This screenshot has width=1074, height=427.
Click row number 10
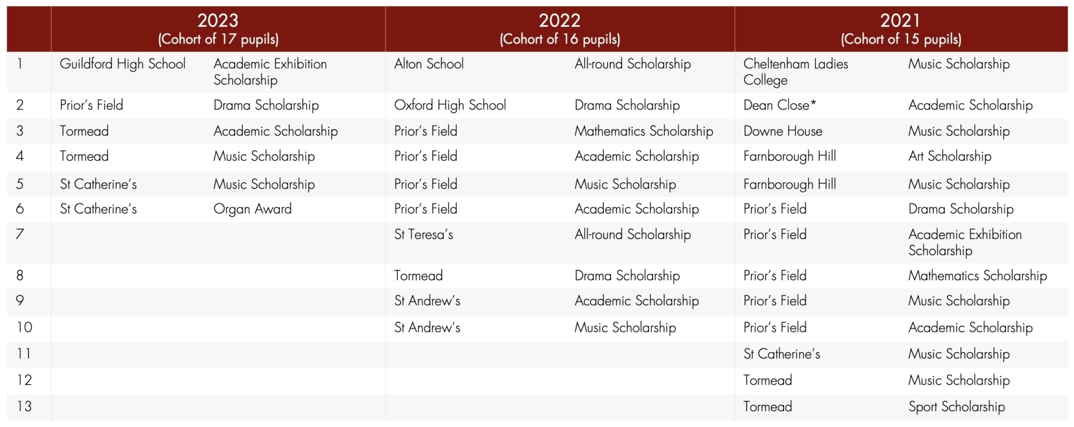click(x=25, y=327)
